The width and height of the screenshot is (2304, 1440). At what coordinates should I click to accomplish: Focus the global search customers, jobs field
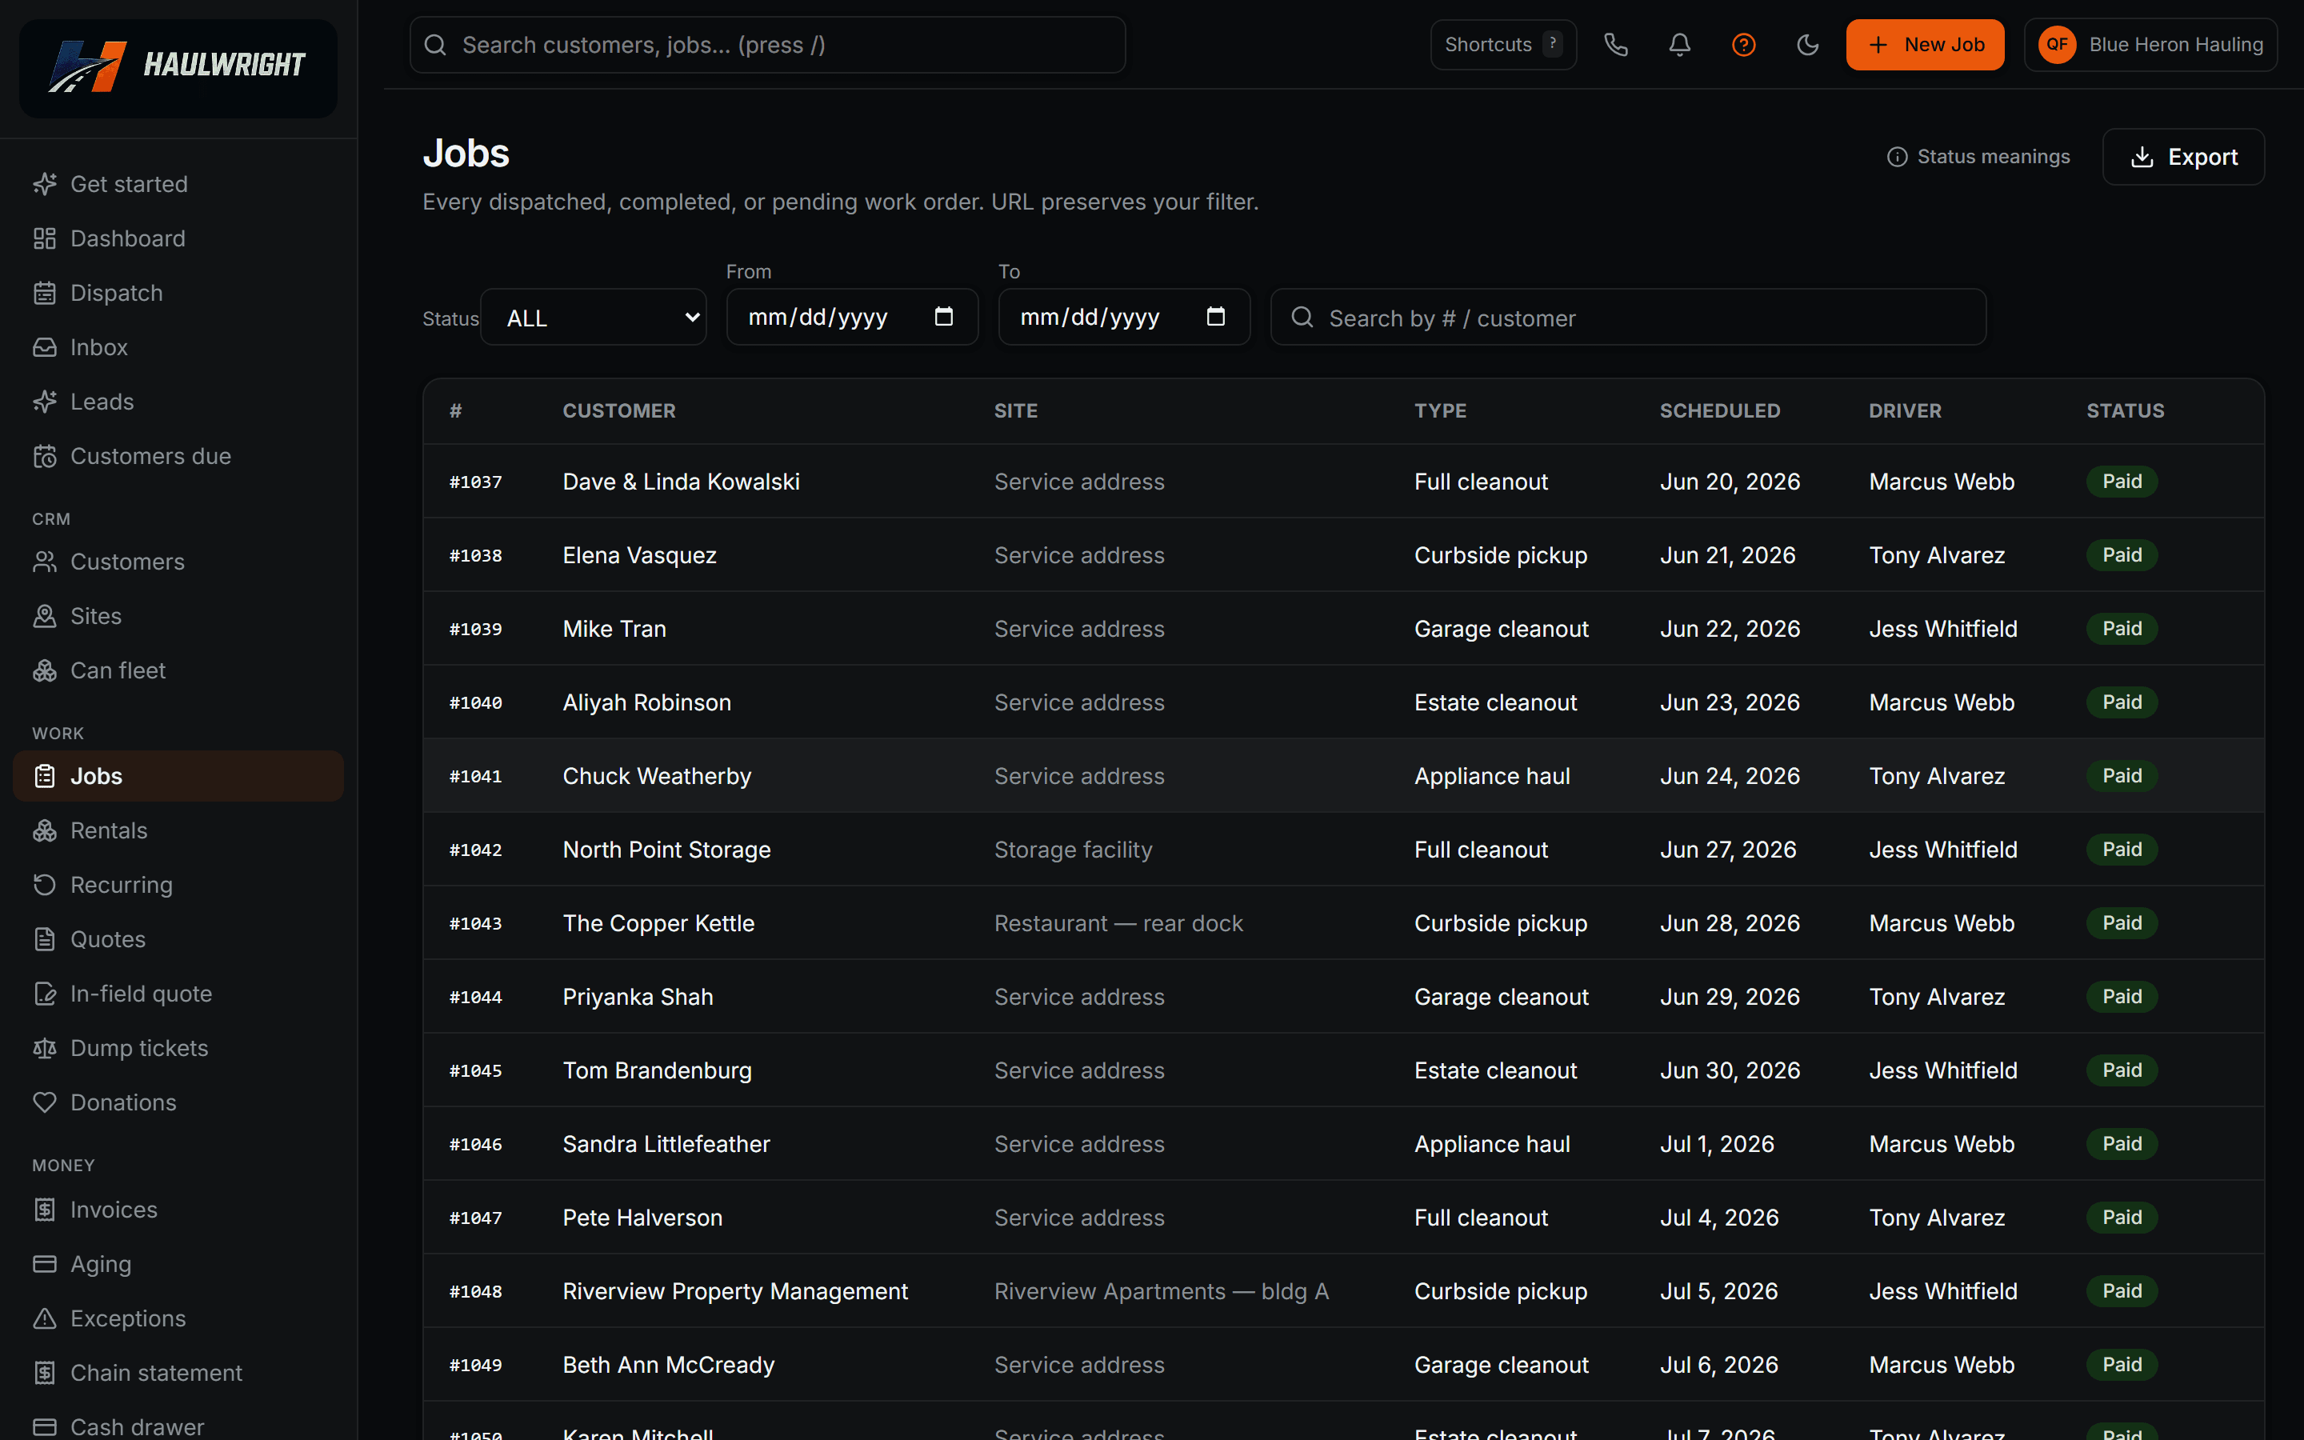[767, 45]
